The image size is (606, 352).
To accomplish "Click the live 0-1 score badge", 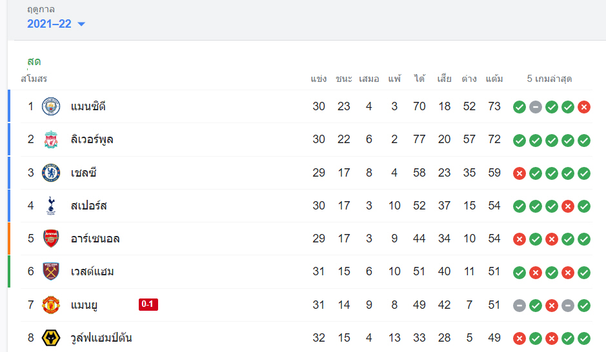I will click(148, 305).
